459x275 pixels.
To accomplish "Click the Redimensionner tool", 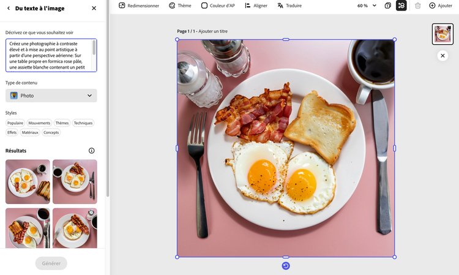I will coord(139,6).
